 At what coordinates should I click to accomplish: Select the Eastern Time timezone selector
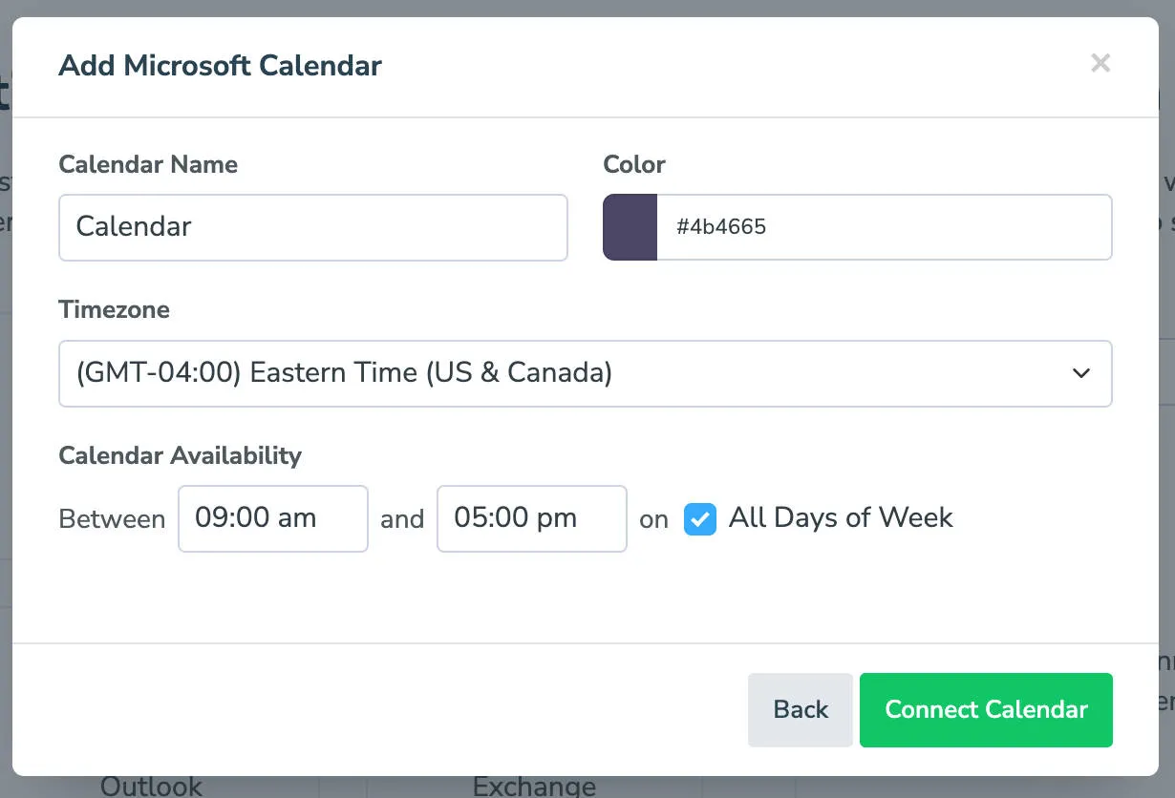(x=586, y=373)
